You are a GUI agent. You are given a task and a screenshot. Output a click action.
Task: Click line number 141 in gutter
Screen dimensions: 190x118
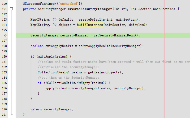pos(5,115)
